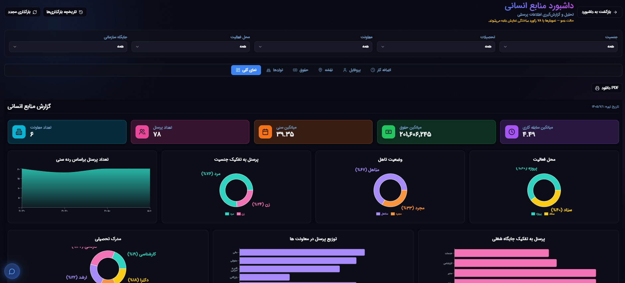The width and height of the screenshot is (625, 283).
Task: Open تاریخچه بارگذاری‌ها history
Action: coord(65,12)
